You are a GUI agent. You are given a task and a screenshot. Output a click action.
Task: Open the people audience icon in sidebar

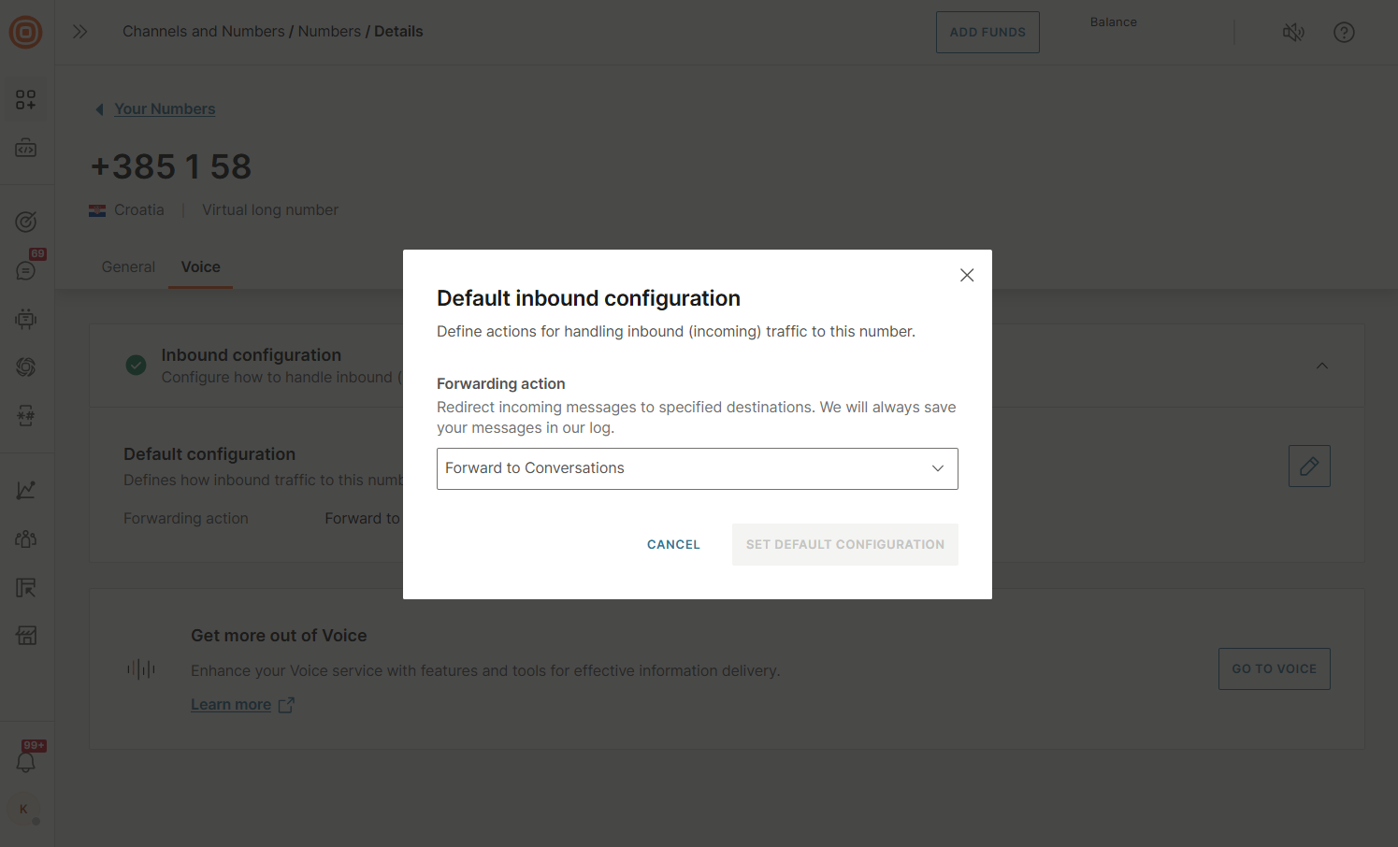[25, 538]
